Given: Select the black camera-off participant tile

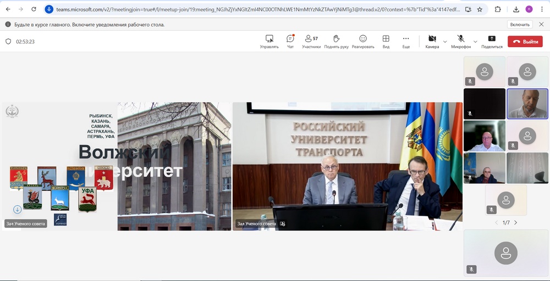Looking at the screenshot, I should click(485, 104).
